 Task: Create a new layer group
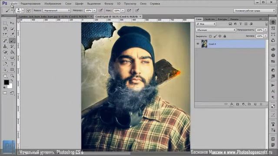coord(249,104)
